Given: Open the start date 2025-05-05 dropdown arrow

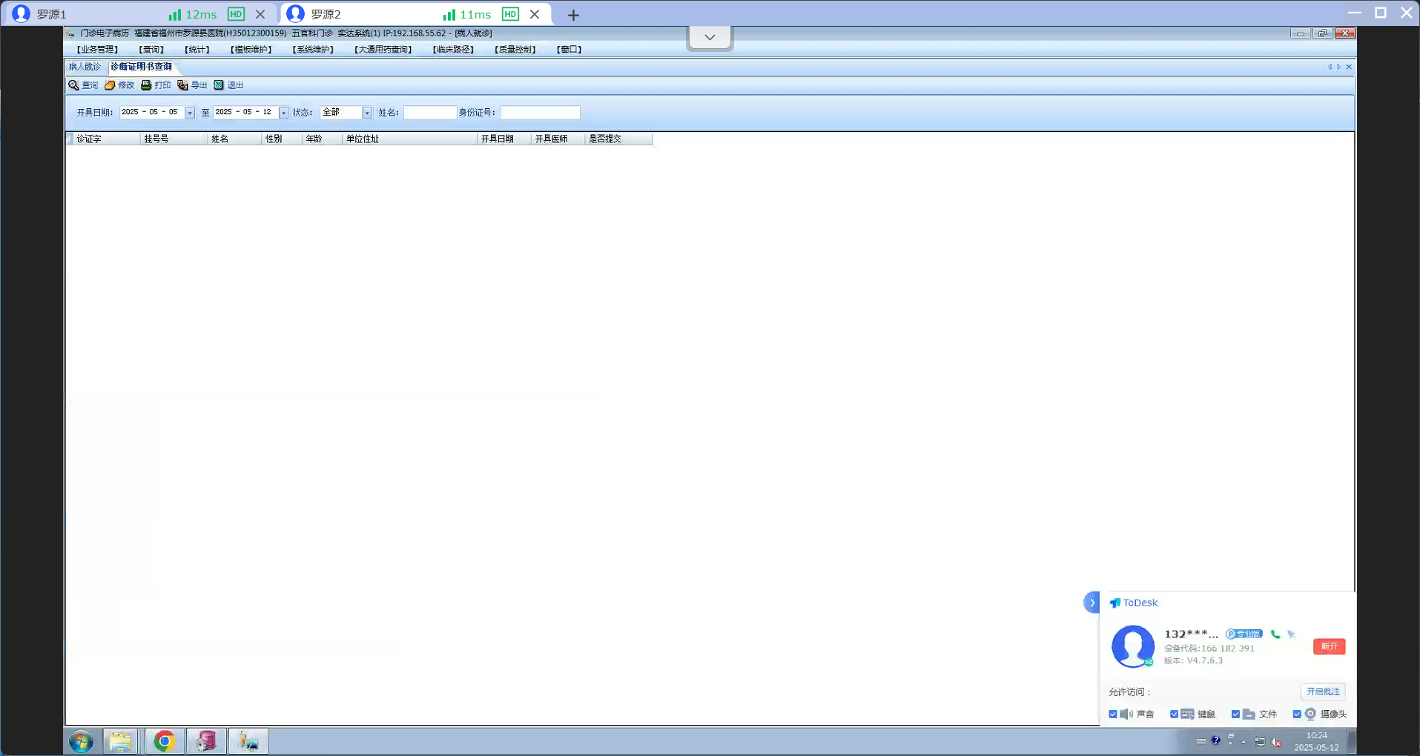Looking at the screenshot, I should point(190,113).
